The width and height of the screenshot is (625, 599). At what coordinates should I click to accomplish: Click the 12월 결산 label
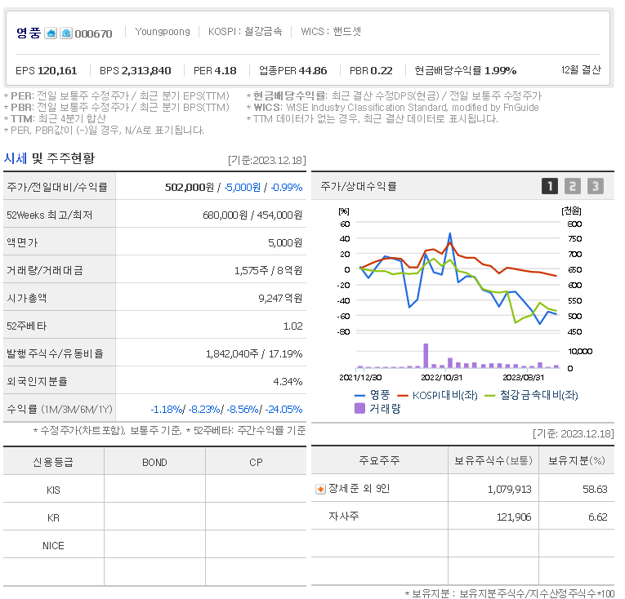pos(581,69)
